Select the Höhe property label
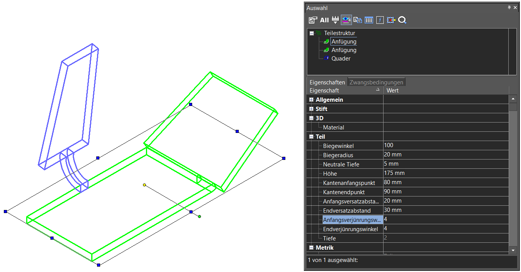This screenshot has width=521, height=272. pyautogui.click(x=330, y=174)
